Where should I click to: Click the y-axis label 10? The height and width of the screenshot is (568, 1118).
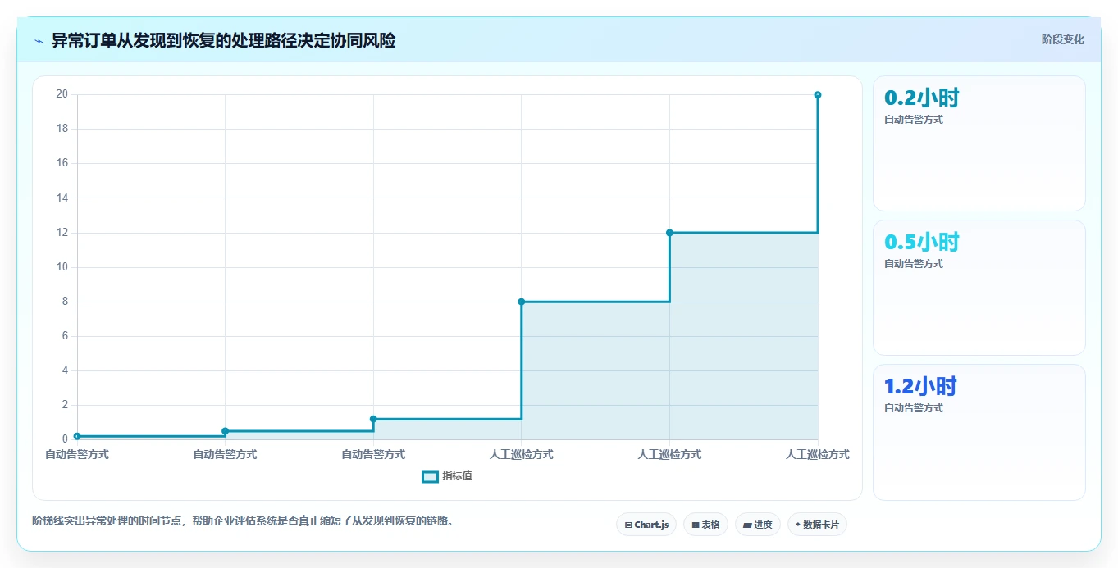pyautogui.click(x=62, y=267)
